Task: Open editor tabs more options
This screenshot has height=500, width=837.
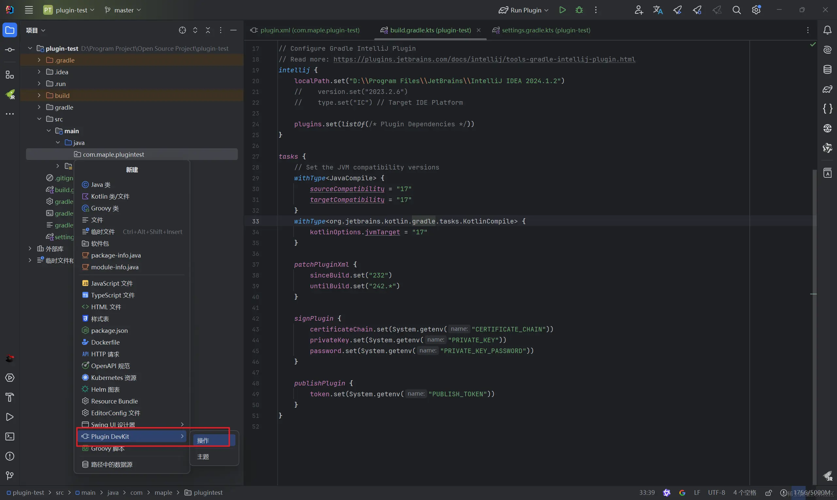Action: (x=808, y=30)
